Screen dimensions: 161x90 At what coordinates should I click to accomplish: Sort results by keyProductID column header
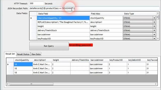click(117, 60)
